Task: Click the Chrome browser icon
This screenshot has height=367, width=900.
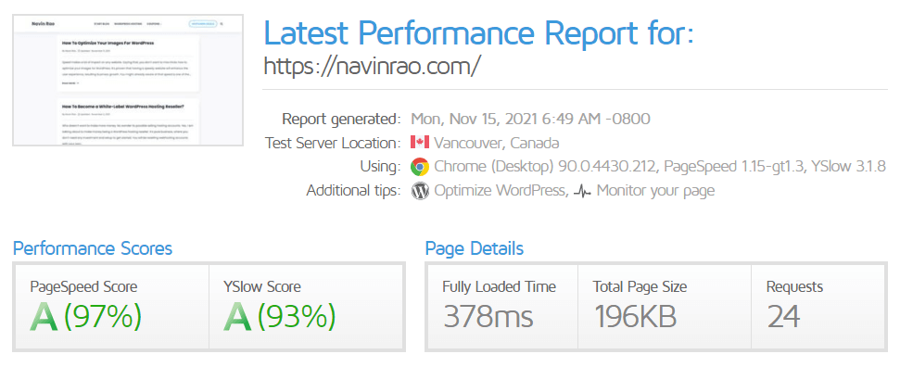Action: pyautogui.click(x=420, y=167)
